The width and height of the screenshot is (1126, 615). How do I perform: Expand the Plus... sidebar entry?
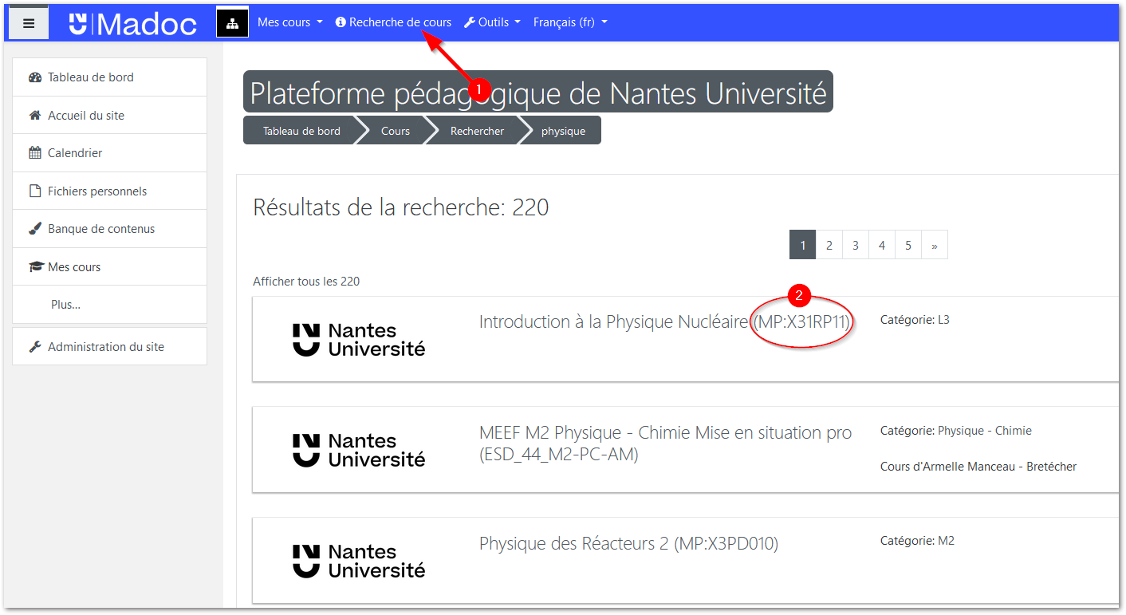click(x=65, y=305)
